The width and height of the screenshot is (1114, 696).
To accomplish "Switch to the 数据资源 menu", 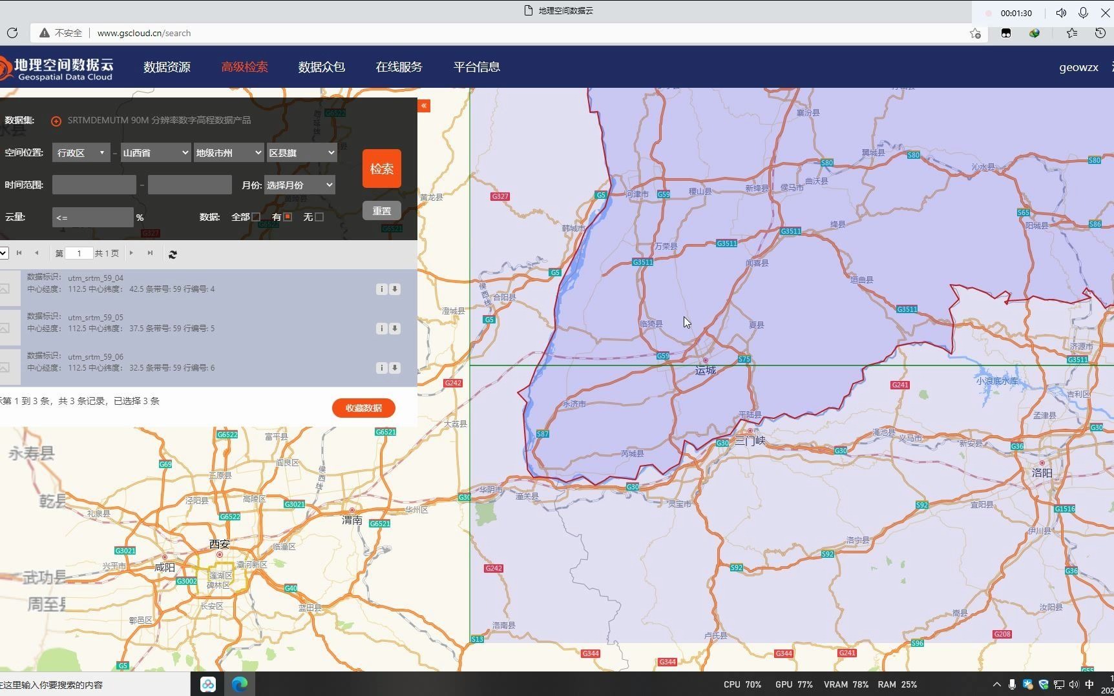I will 167,67.
